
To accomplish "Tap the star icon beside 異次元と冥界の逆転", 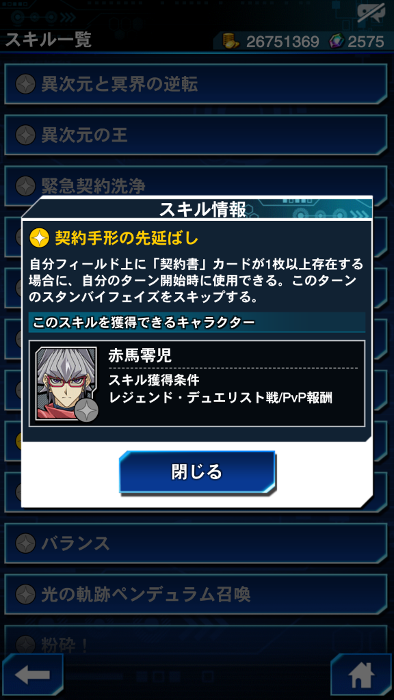I will [25, 84].
